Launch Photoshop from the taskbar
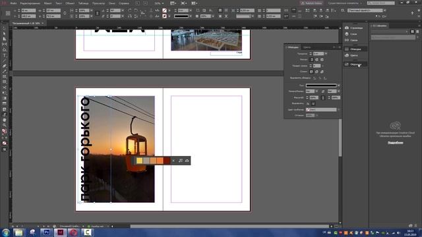The height and width of the screenshot is (237, 422). click(47, 232)
